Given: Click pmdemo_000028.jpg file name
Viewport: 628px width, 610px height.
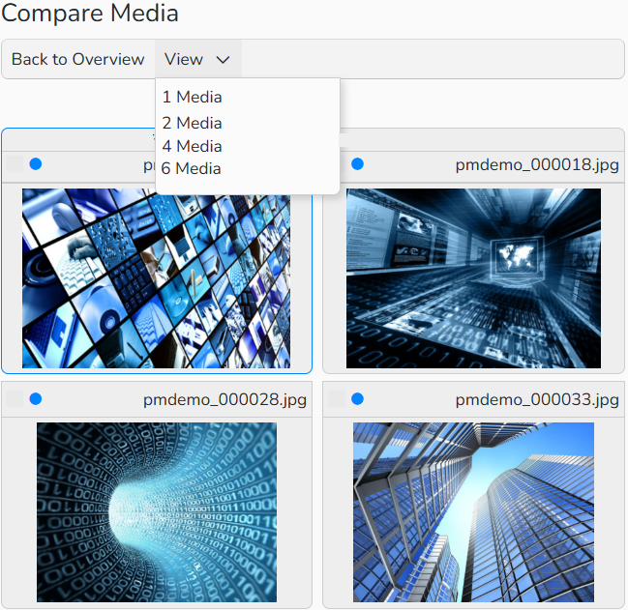Looking at the screenshot, I should 224,399.
